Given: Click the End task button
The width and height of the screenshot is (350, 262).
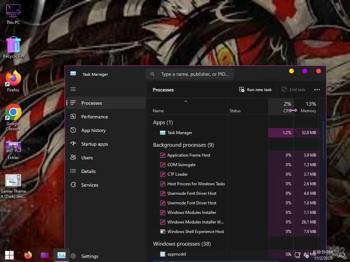Looking at the screenshot, I should coord(293,90).
